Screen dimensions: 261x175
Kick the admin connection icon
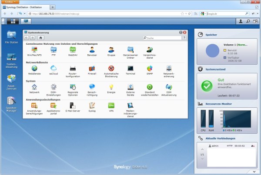click(253, 146)
